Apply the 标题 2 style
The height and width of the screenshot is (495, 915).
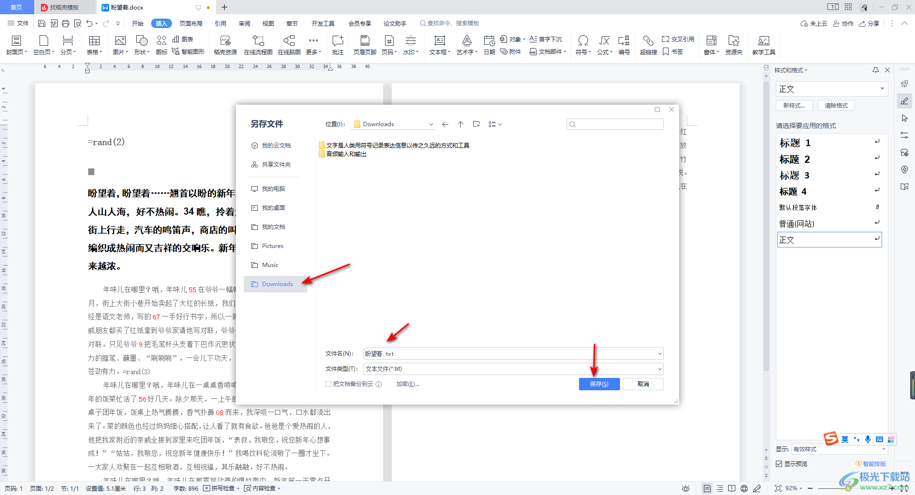click(x=829, y=159)
